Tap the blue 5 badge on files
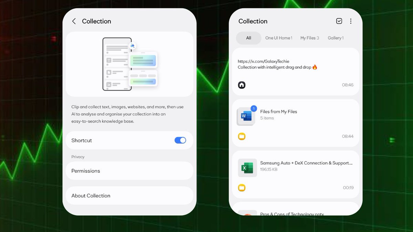Viewport: 413px width, 232px height. [254, 108]
